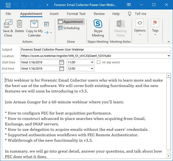Expand the Location field dropdown

(x=169, y=56)
